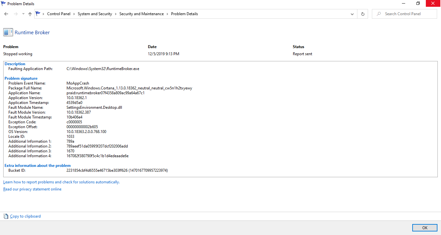Click the Description section heading
The image size is (441, 235).
15,64
